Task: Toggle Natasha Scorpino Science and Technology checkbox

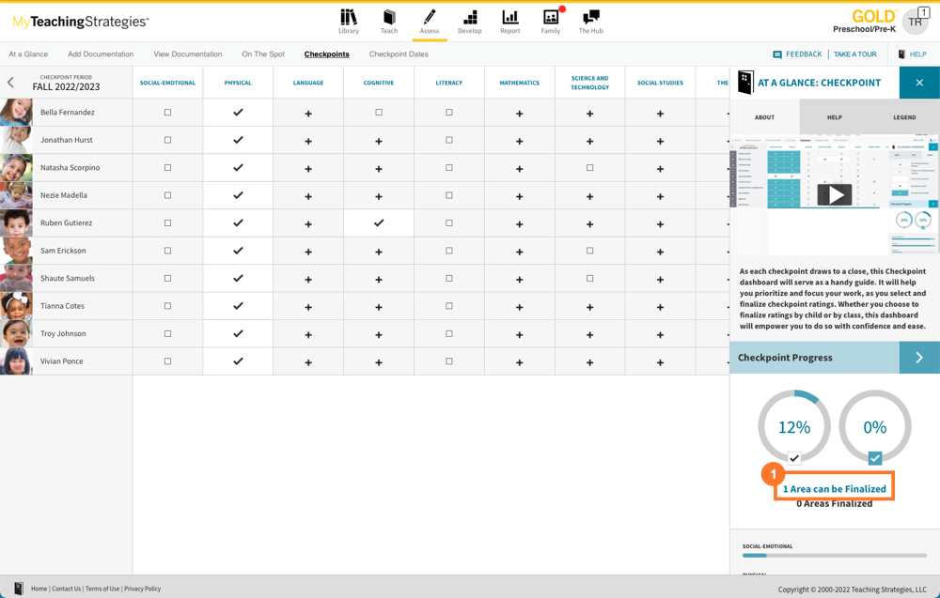Action: click(590, 168)
